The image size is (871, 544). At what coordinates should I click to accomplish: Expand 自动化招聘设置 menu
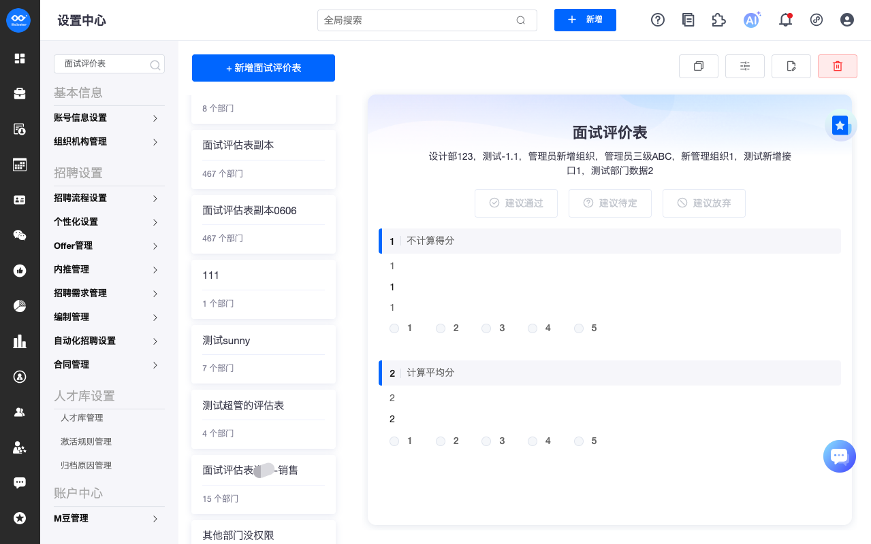tap(109, 341)
